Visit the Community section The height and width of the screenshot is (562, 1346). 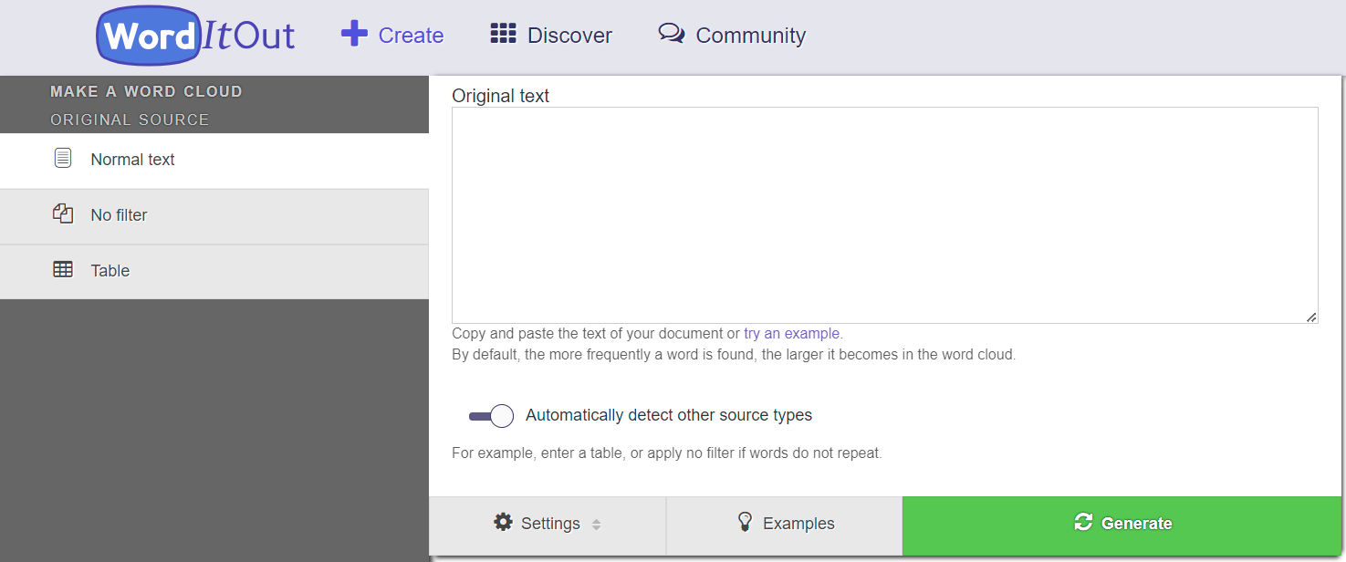pos(731,35)
